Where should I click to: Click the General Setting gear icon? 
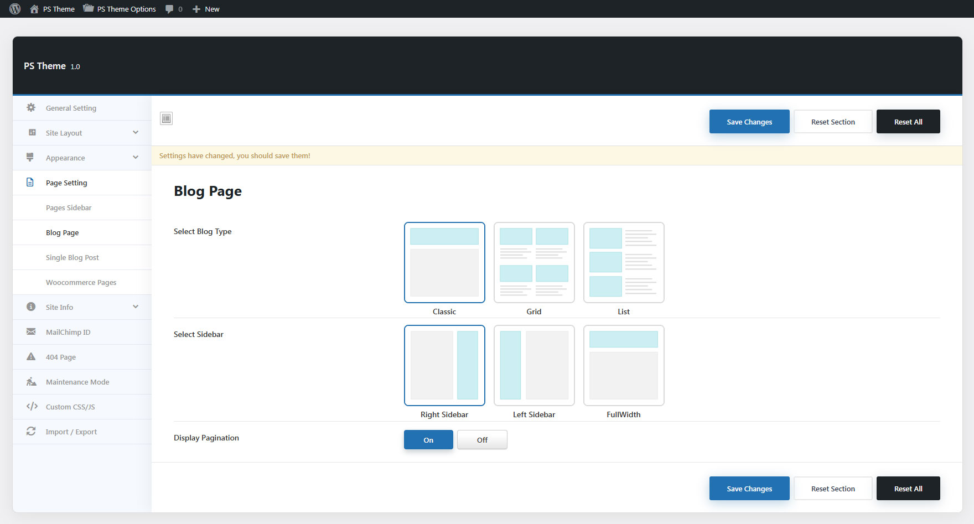pos(31,108)
